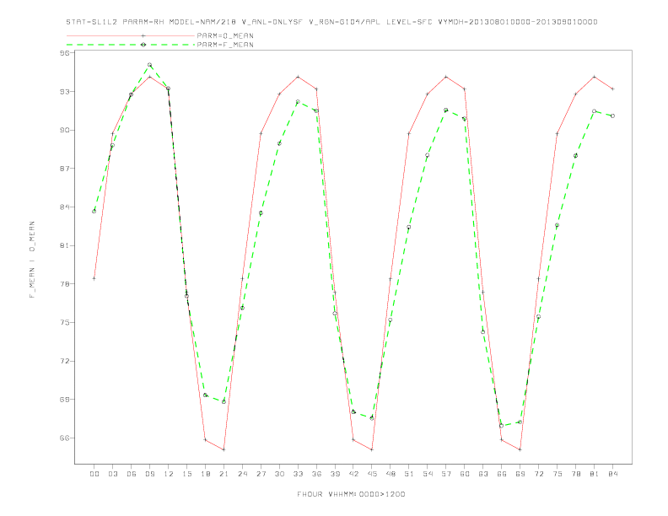
Task: Click y-axis tick label 96
Action: point(65,53)
